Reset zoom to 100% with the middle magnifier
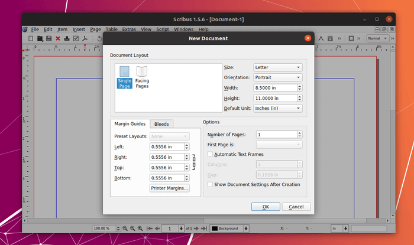Screen dimensions: 414x245 132,228
